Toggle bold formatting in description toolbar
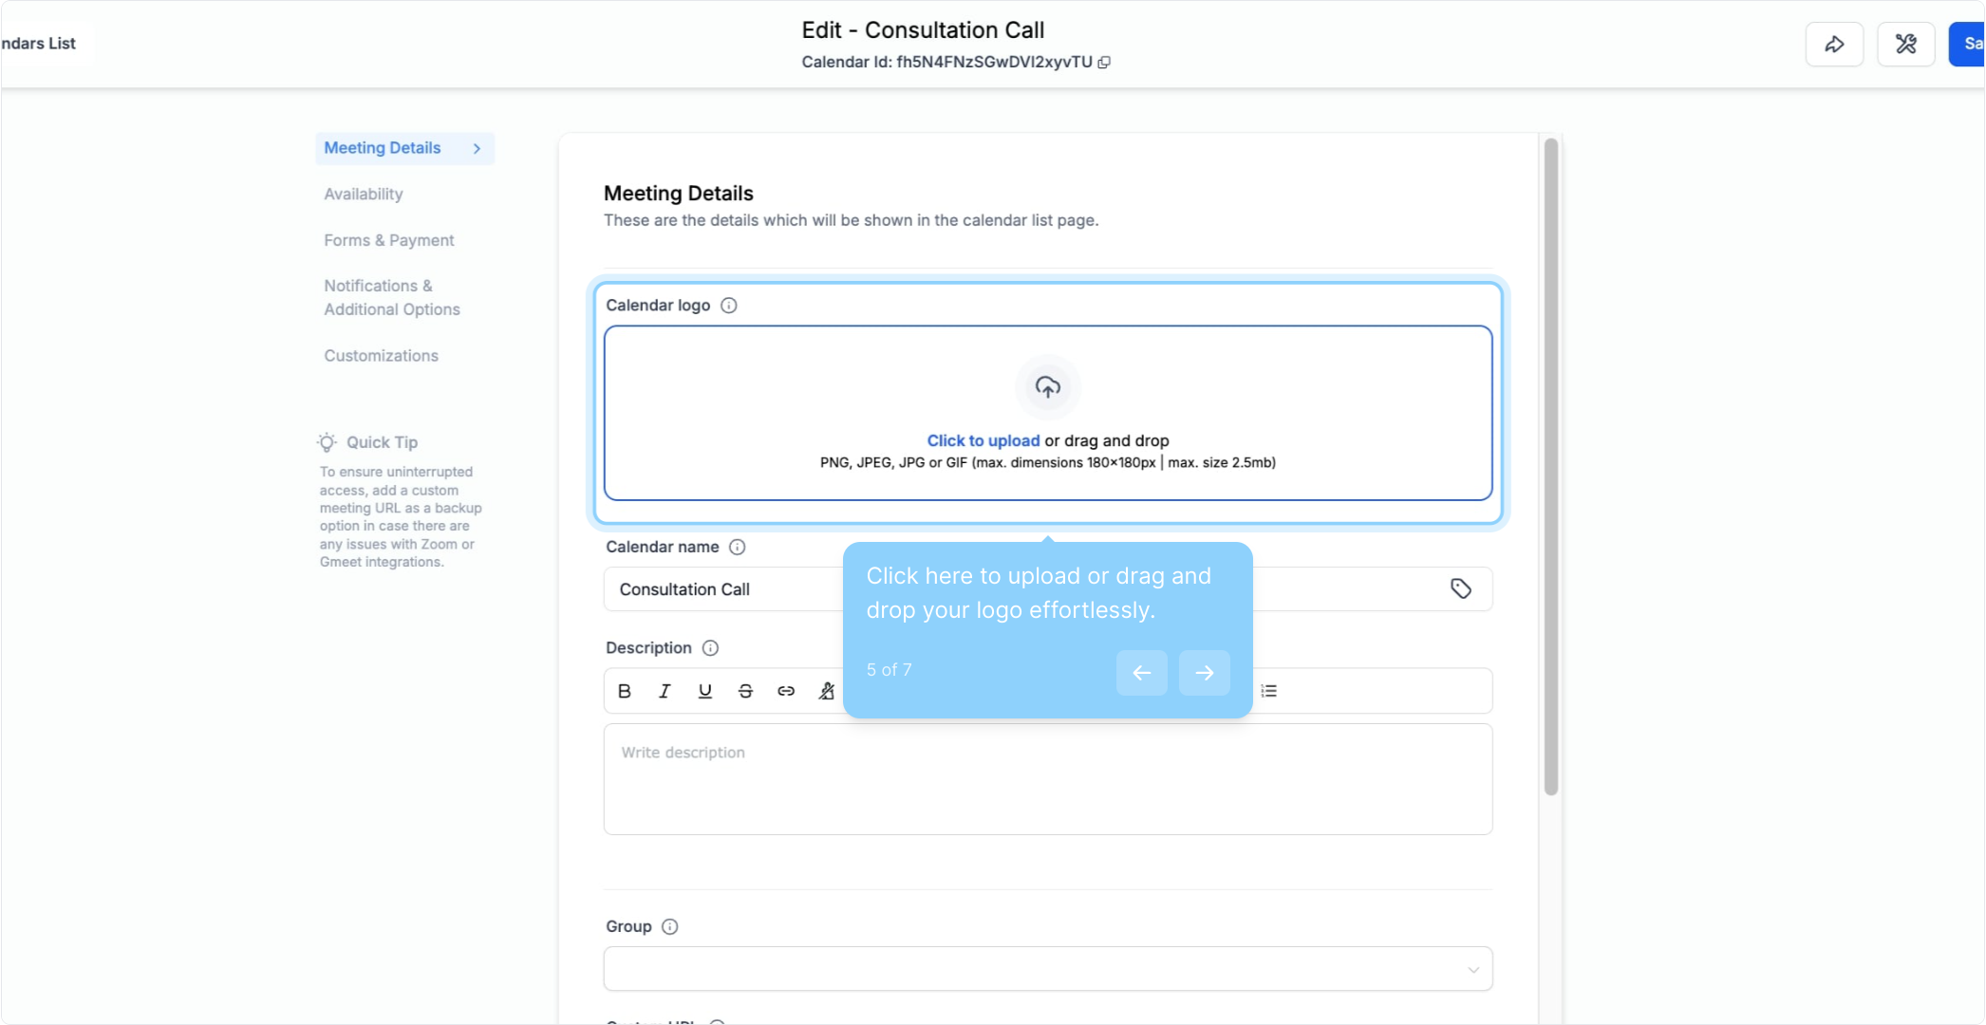 click(624, 691)
